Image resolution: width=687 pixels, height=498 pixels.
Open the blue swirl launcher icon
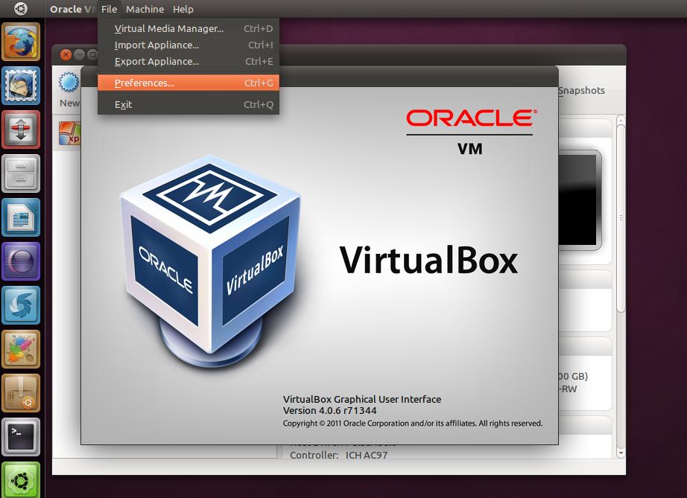(21, 305)
